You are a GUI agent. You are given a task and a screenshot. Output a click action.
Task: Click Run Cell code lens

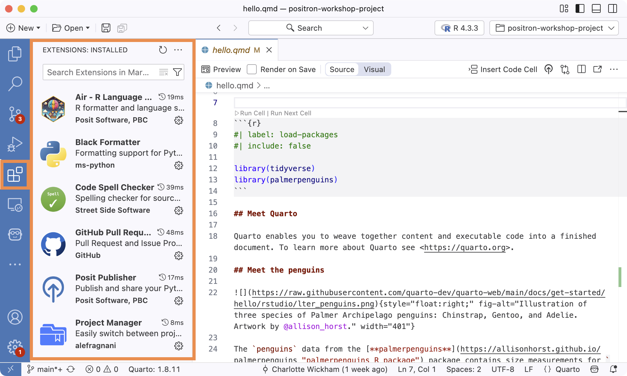tap(250, 113)
